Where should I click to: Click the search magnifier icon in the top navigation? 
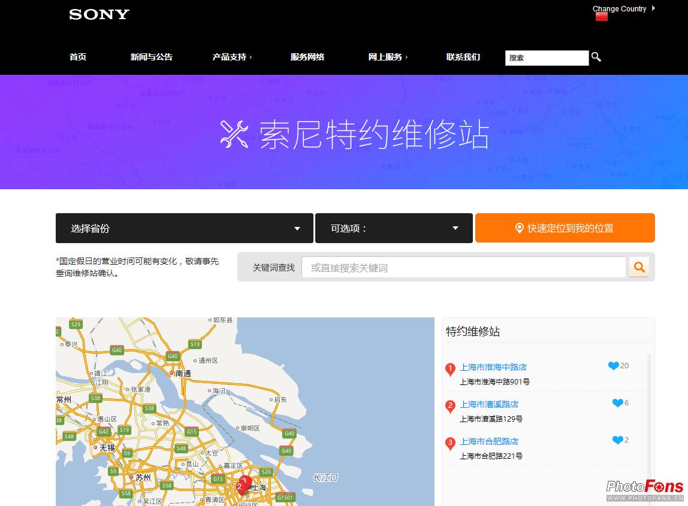coord(595,57)
